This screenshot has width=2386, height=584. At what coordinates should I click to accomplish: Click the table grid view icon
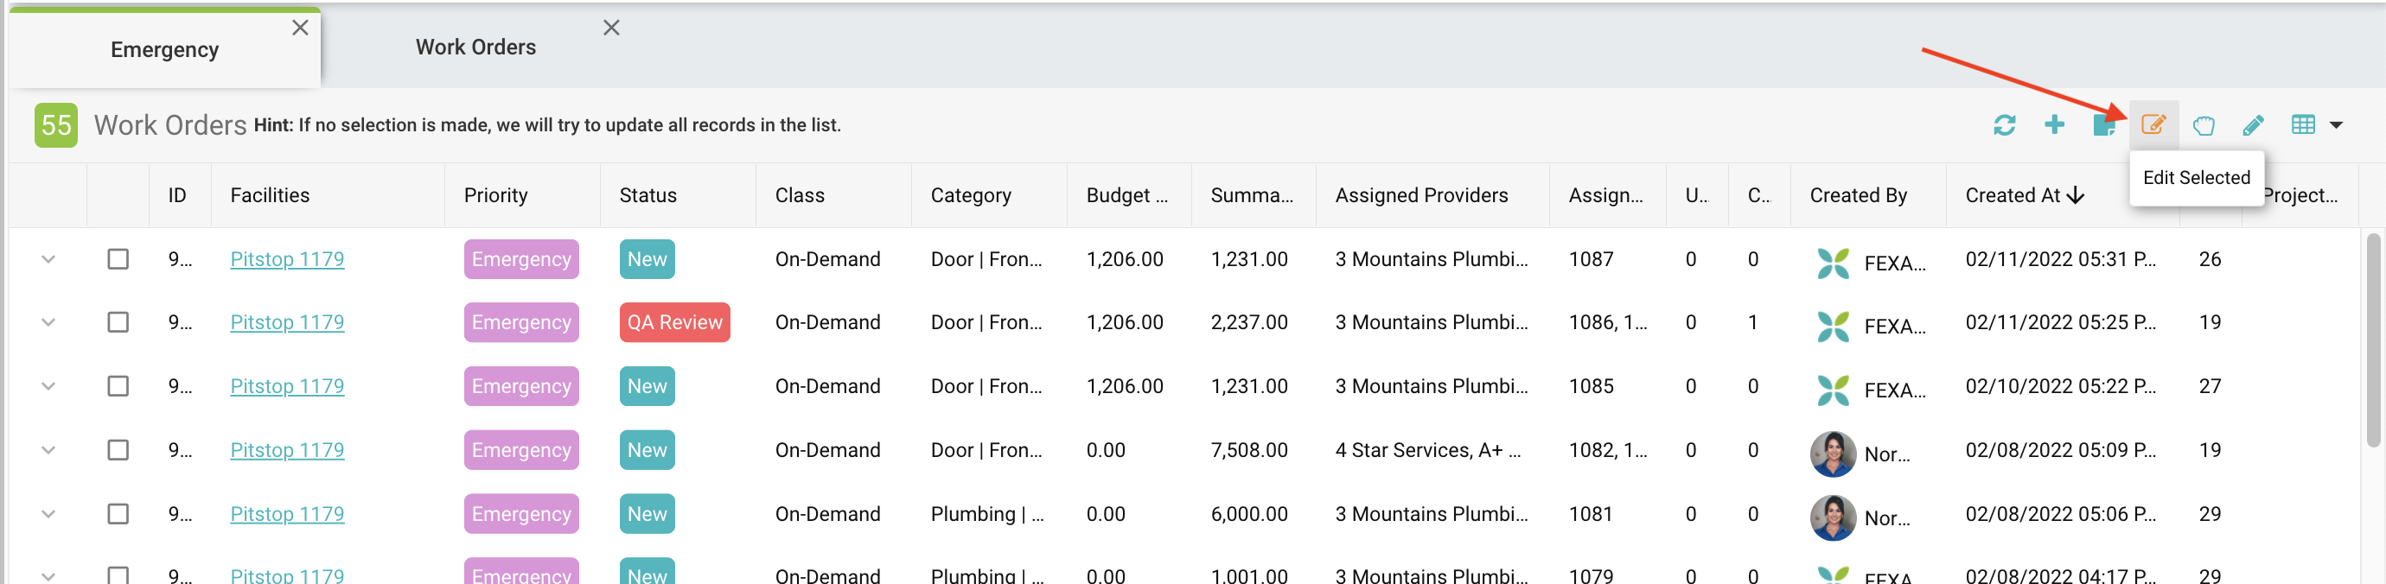coord(2304,124)
